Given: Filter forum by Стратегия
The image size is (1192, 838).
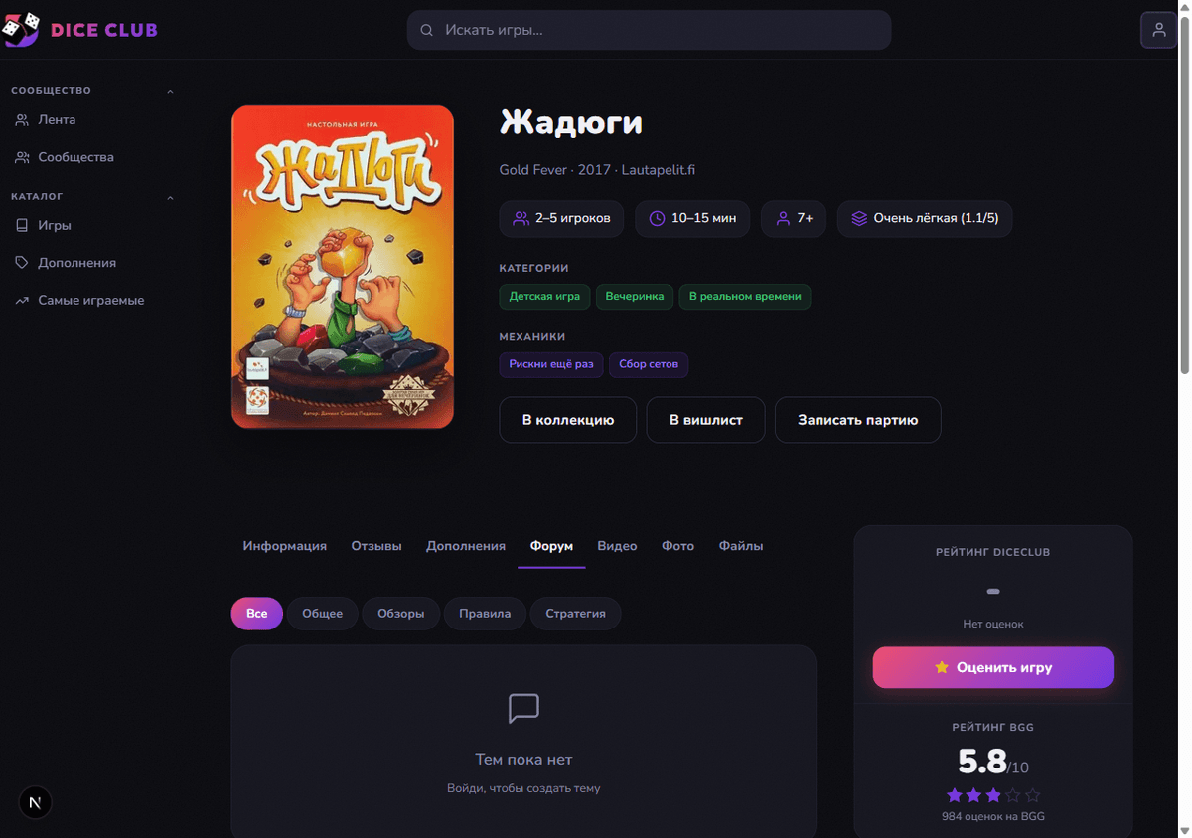Looking at the screenshot, I should [575, 614].
